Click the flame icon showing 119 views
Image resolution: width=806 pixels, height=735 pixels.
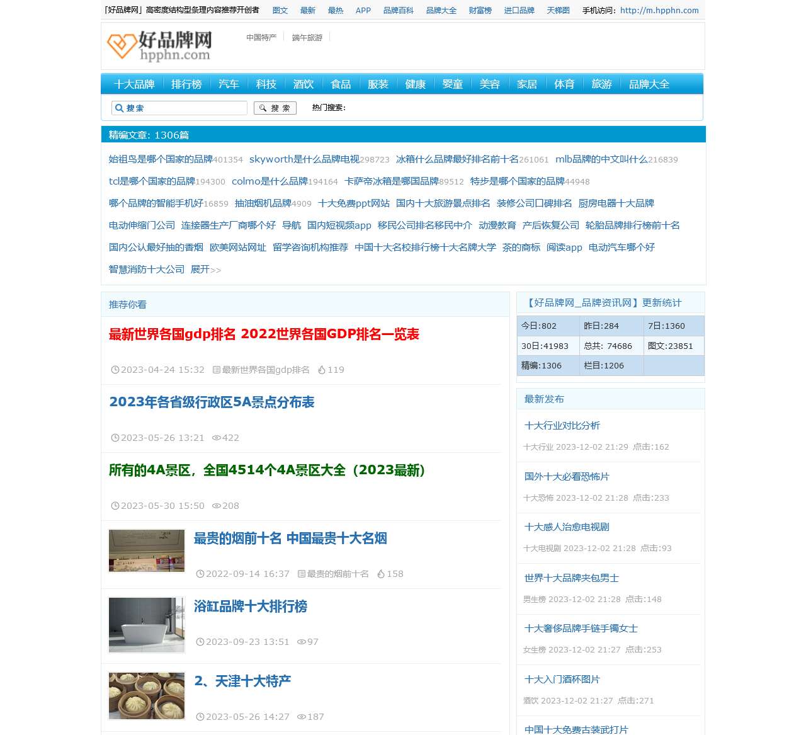pyautogui.click(x=322, y=370)
